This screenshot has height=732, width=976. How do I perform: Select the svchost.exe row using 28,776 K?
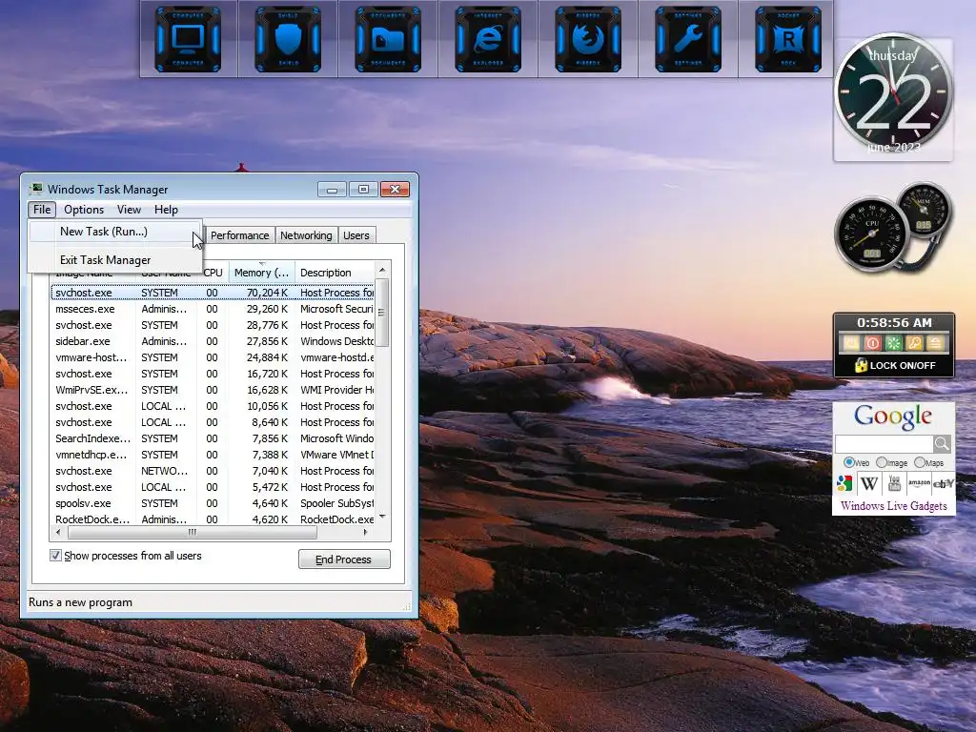213,325
